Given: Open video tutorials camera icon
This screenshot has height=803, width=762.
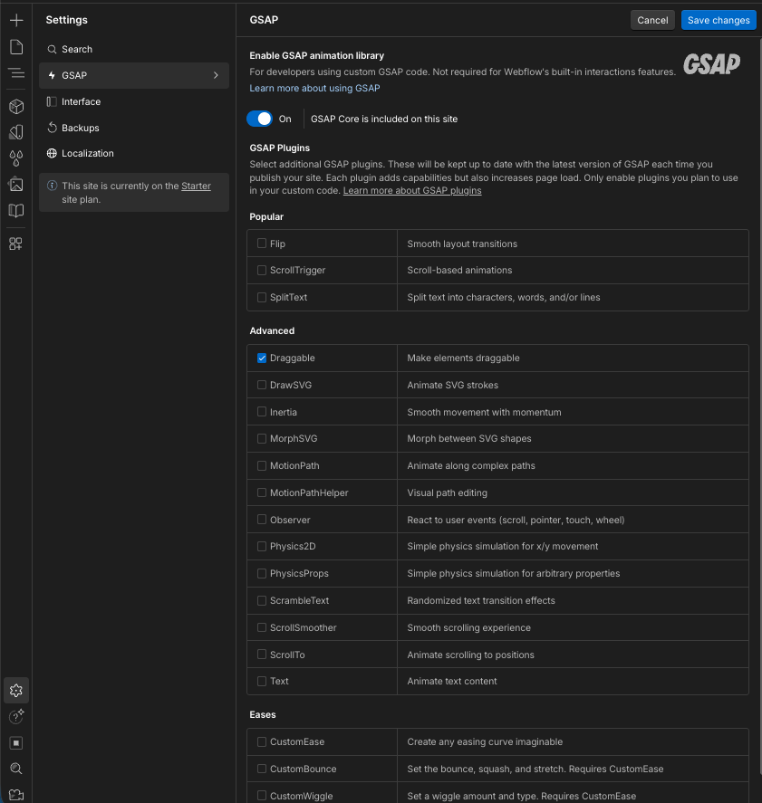Looking at the screenshot, I should 15,794.
